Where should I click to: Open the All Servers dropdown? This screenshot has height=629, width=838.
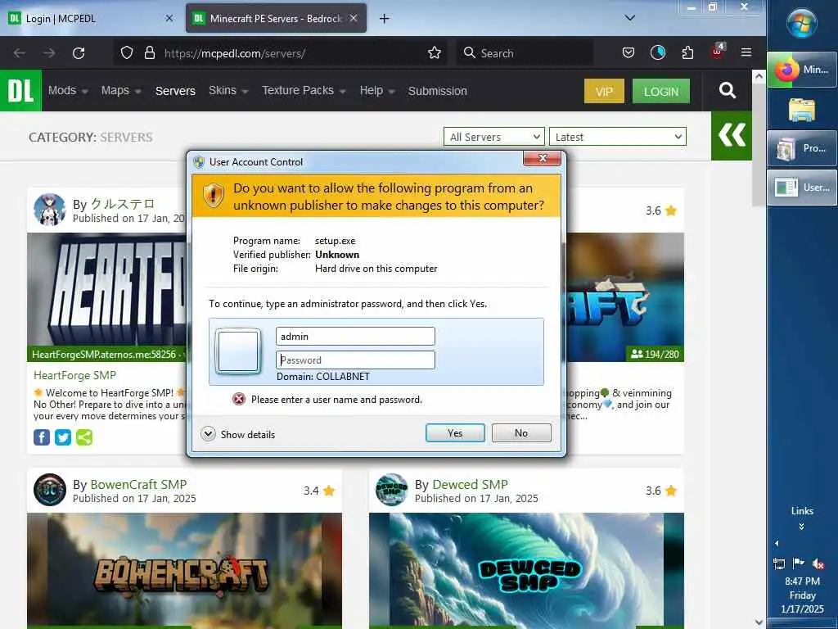coord(493,137)
